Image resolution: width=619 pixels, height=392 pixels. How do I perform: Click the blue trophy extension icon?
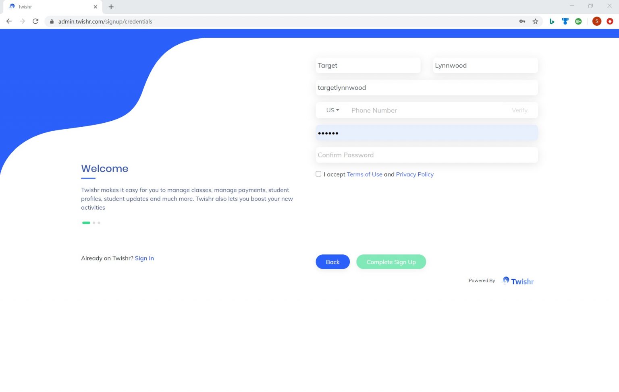(x=565, y=21)
